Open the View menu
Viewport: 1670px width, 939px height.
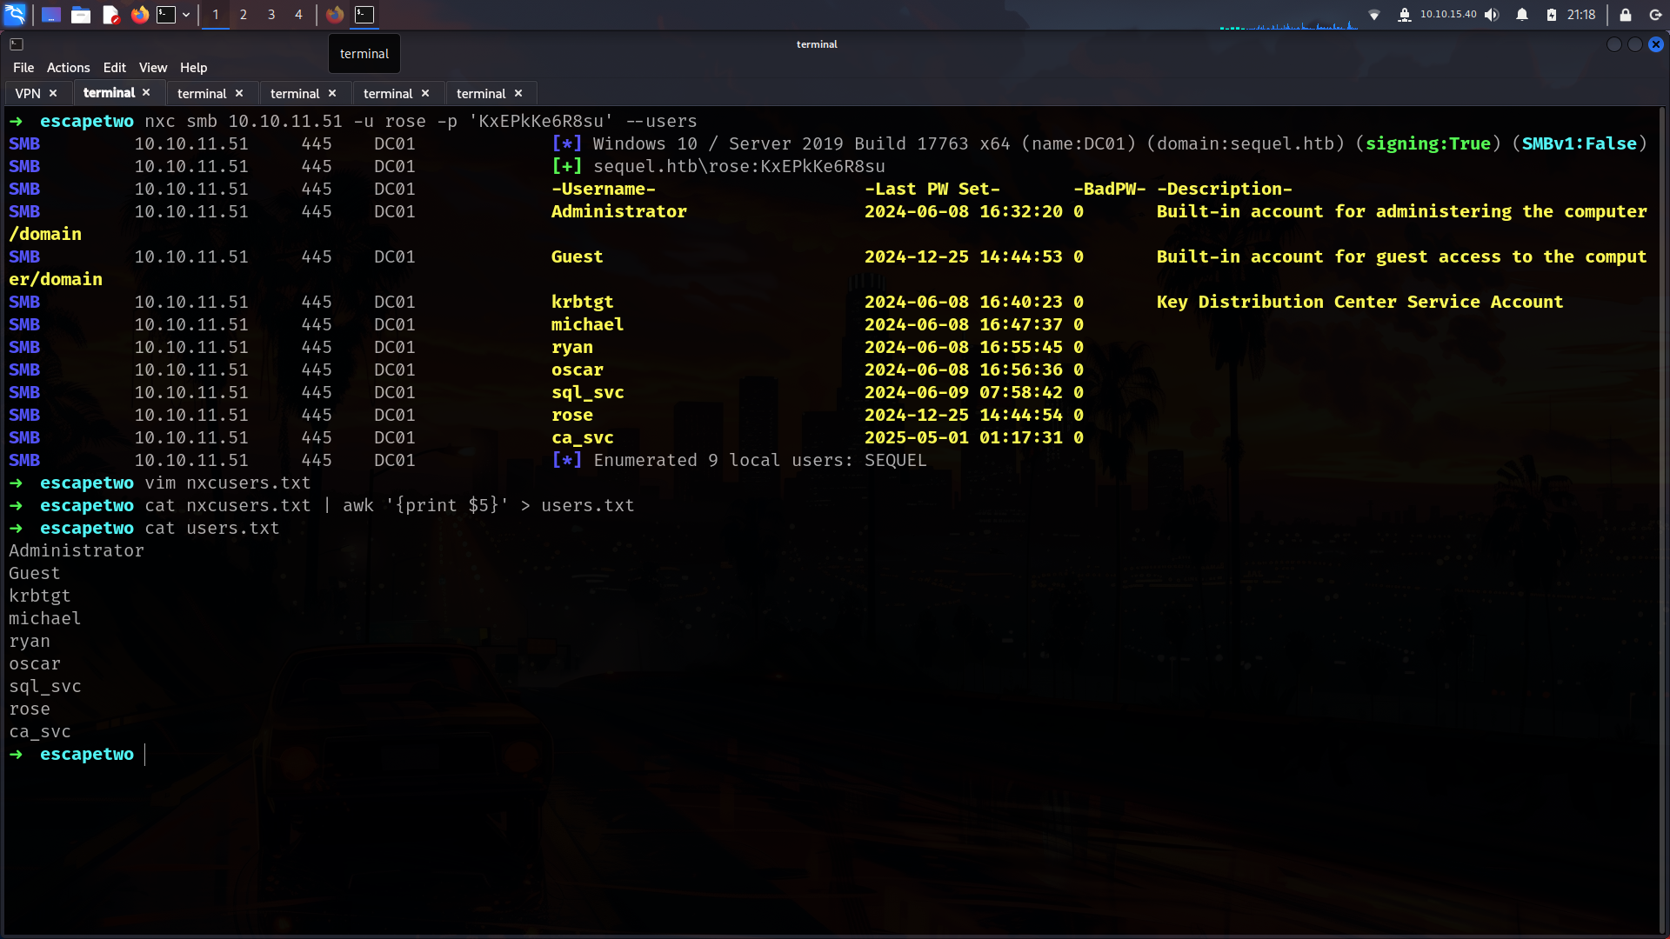(153, 67)
